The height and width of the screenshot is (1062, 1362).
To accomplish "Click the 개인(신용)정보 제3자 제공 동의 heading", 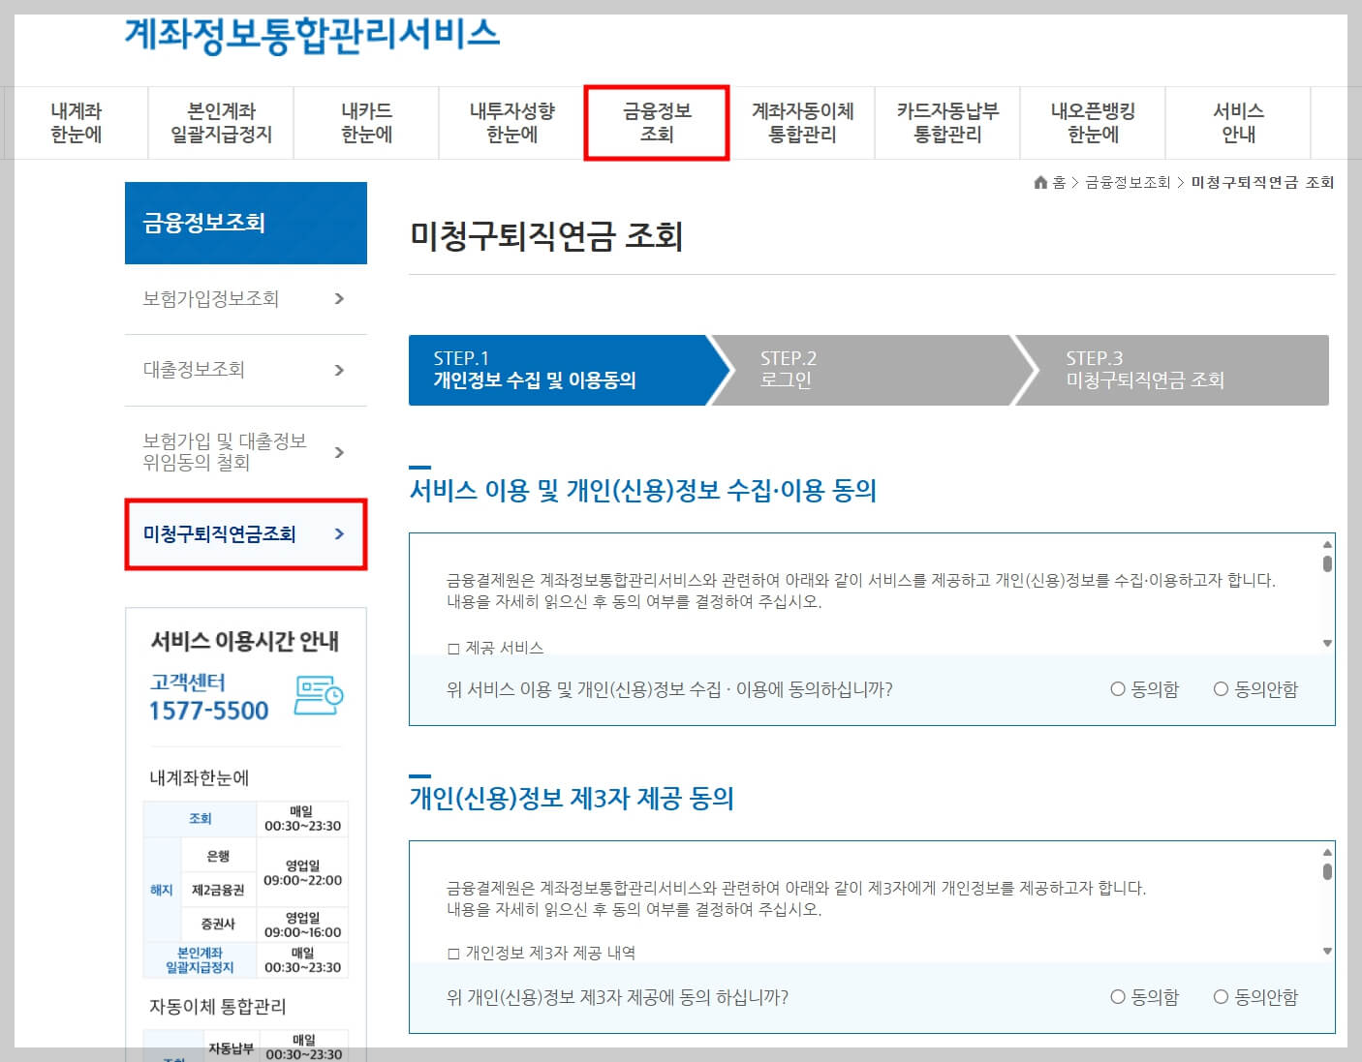I will (x=572, y=799).
